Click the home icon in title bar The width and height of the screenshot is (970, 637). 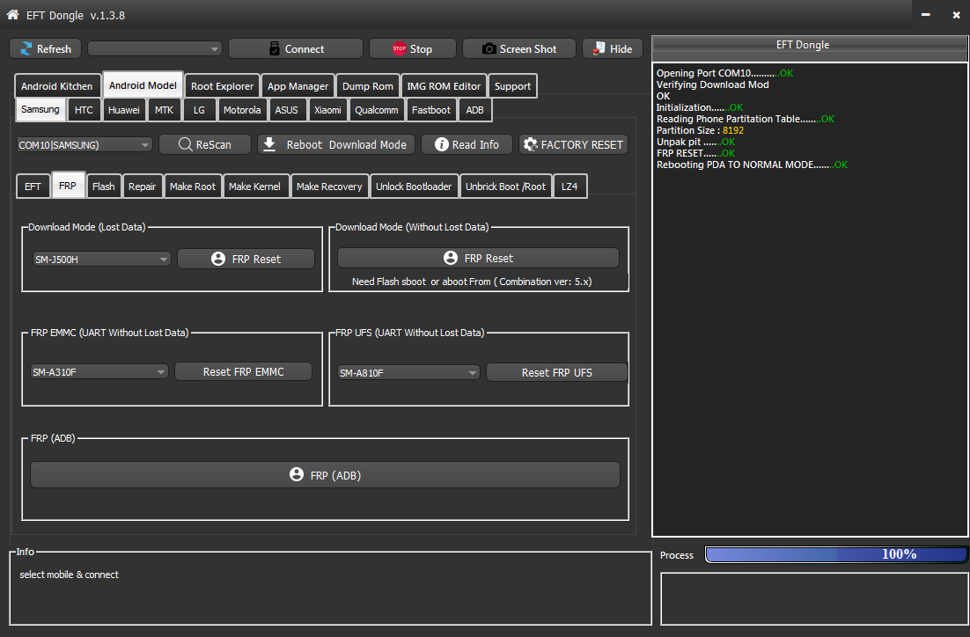click(12, 14)
